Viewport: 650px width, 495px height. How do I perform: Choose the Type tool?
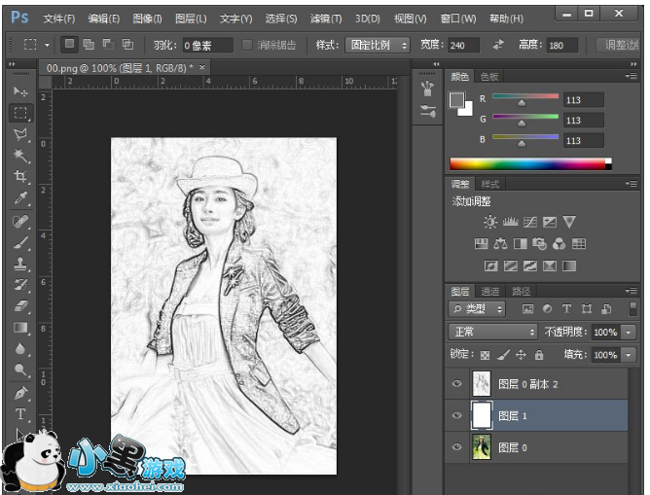click(20, 414)
